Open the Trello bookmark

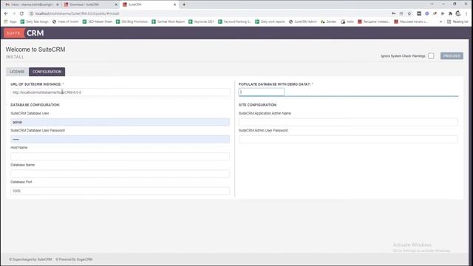(x=347, y=21)
